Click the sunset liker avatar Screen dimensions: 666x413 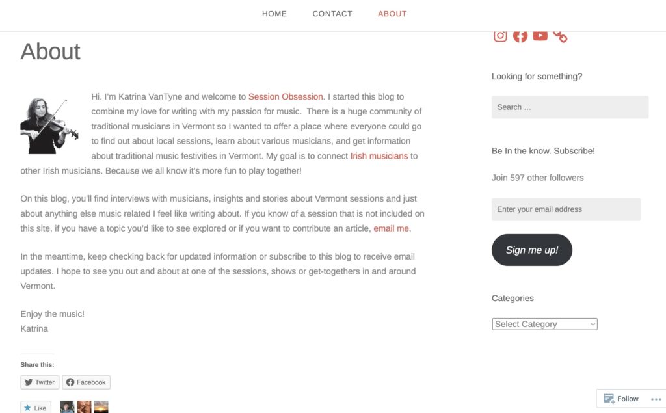click(101, 408)
